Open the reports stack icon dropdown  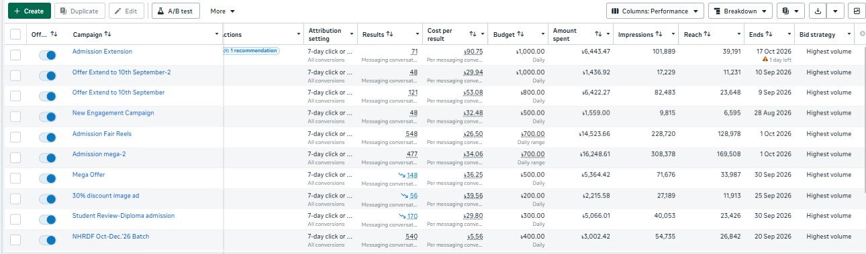point(790,11)
